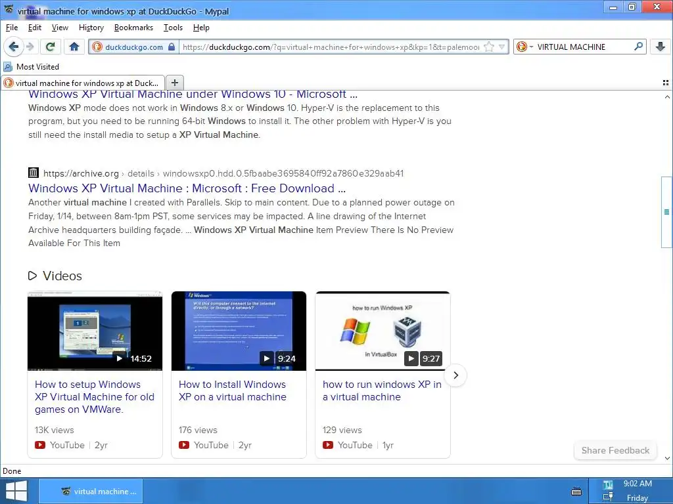This screenshot has width=673, height=504.
Task: Click the Videos section heading
Action: pyautogui.click(x=62, y=276)
